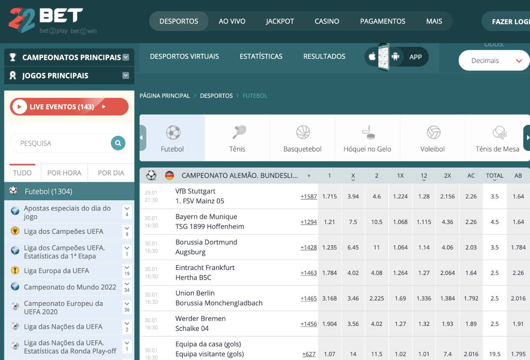This screenshot has width=530, height=360.
Task: Switch to the Por Dia tab
Action: click(x=111, y=173)
